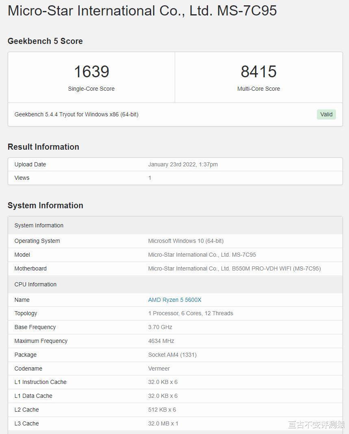Select the Multi-Core Score of 8415
Screen dimensions: 349x434
258,72
